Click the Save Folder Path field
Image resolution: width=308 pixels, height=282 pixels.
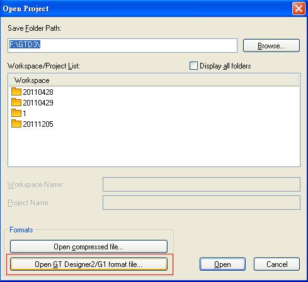point(122,45)
